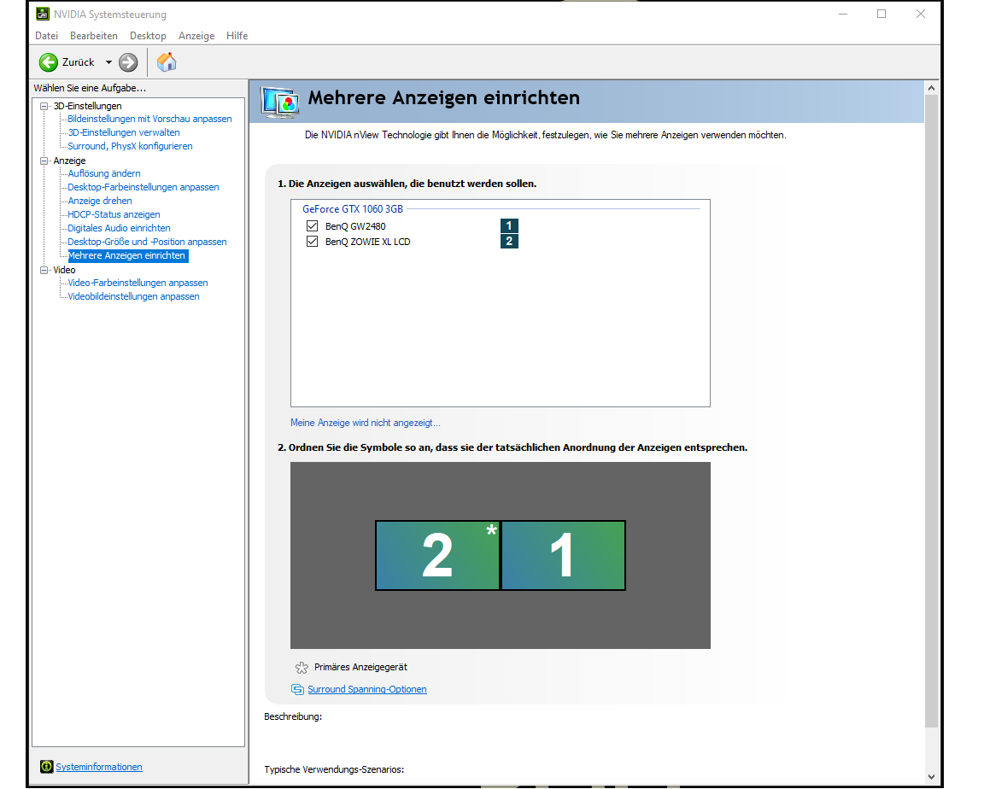Click the Surround Spanning icon

[297, 689]
